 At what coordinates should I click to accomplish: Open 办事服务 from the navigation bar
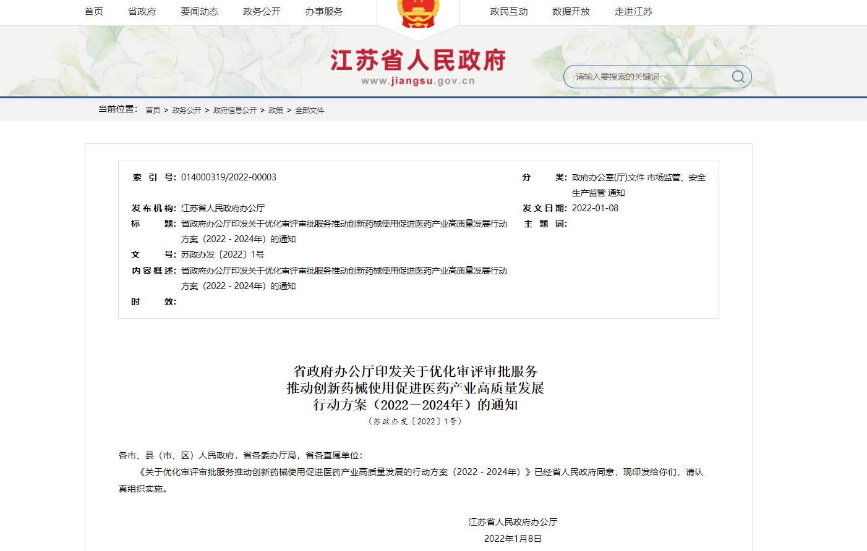point(323,12)
